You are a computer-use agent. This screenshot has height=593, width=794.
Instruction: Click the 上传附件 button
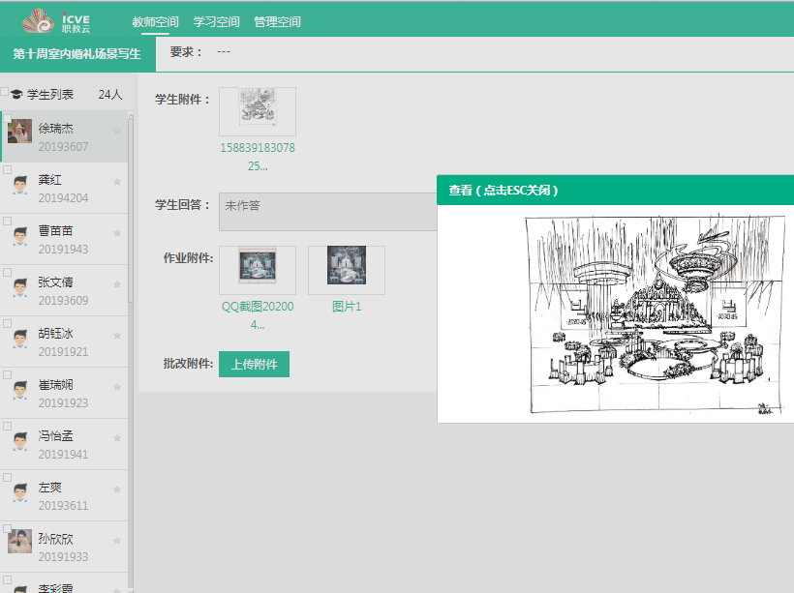tap(254, 365)
